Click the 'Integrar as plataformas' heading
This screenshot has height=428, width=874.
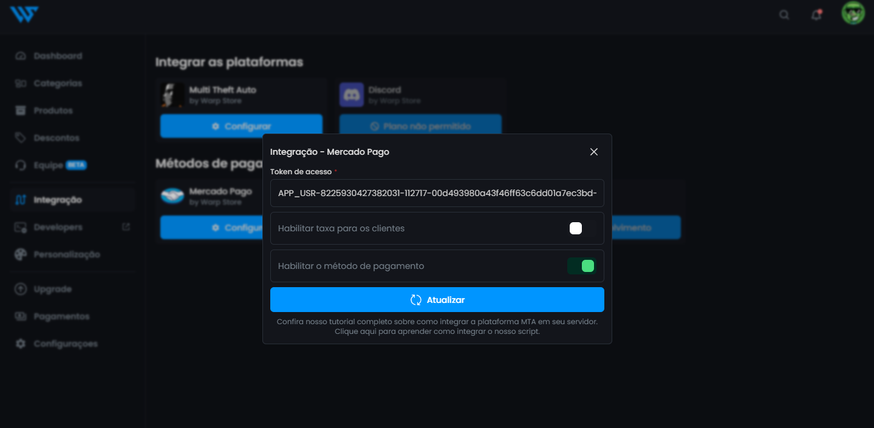229,62
